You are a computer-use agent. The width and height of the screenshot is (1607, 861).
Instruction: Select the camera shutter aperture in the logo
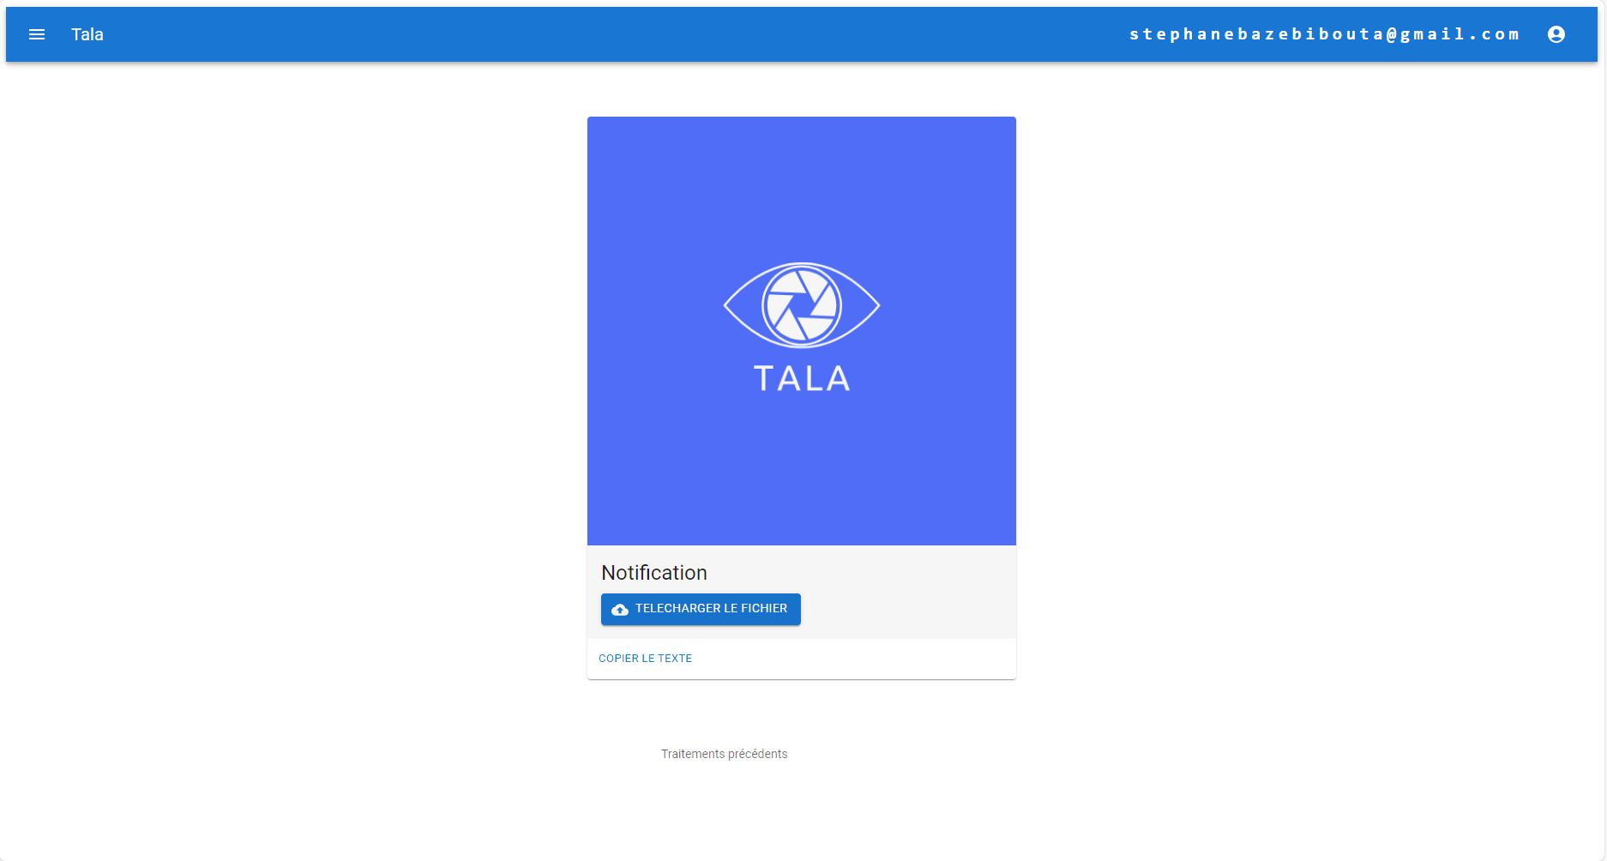tap(802, 305)
